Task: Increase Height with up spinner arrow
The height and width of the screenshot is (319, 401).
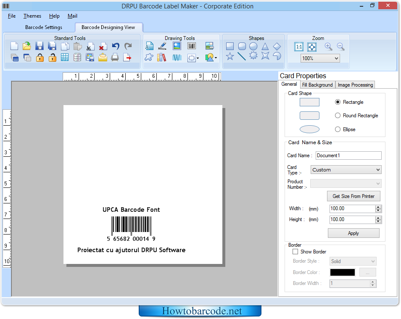Action: click(x=378, y=218)
